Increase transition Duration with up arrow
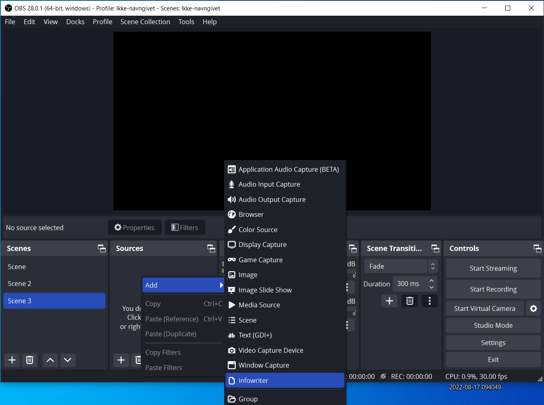 pyautogui.click(x=432, y=280)
